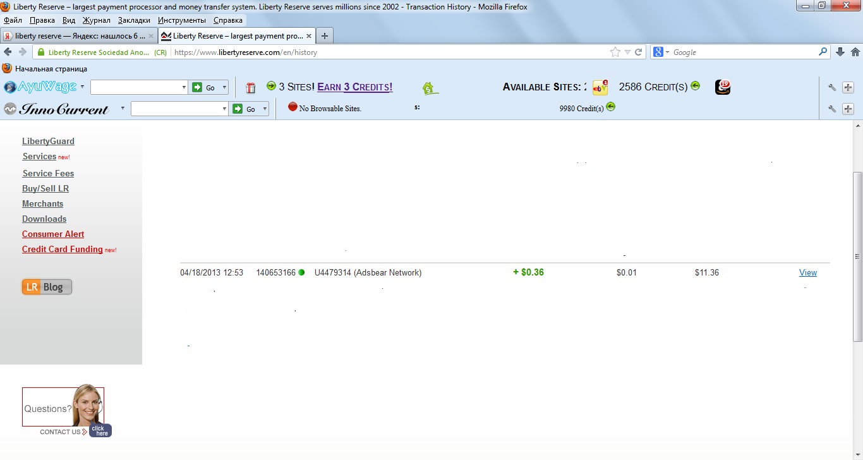
Task: Click the green arrow icon before 3 Sites
Action: pos(272,86)
